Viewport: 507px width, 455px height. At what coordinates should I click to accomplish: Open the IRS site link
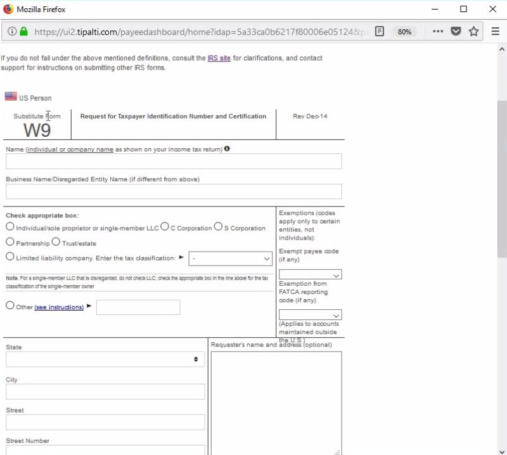(219, 58)
